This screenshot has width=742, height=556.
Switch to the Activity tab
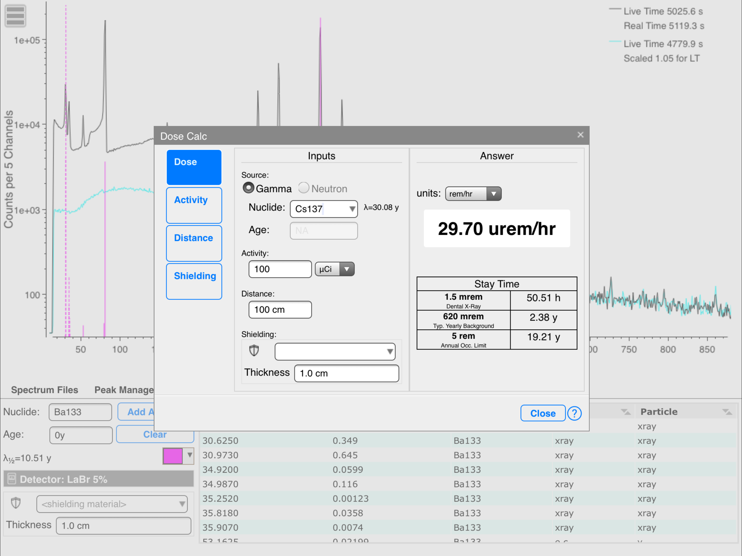194,205
